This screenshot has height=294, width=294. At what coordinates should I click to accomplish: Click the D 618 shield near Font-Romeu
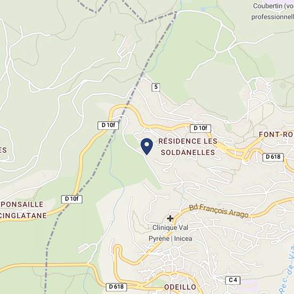[273, 157]
